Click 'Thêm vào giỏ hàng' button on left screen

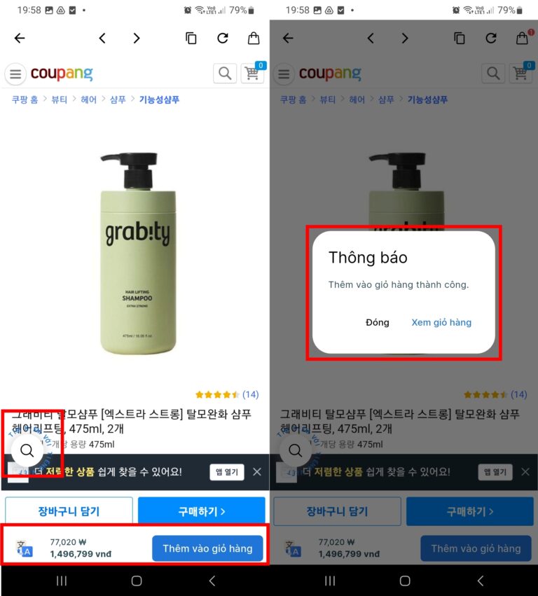pyautogui.click(x=207, y=548)
